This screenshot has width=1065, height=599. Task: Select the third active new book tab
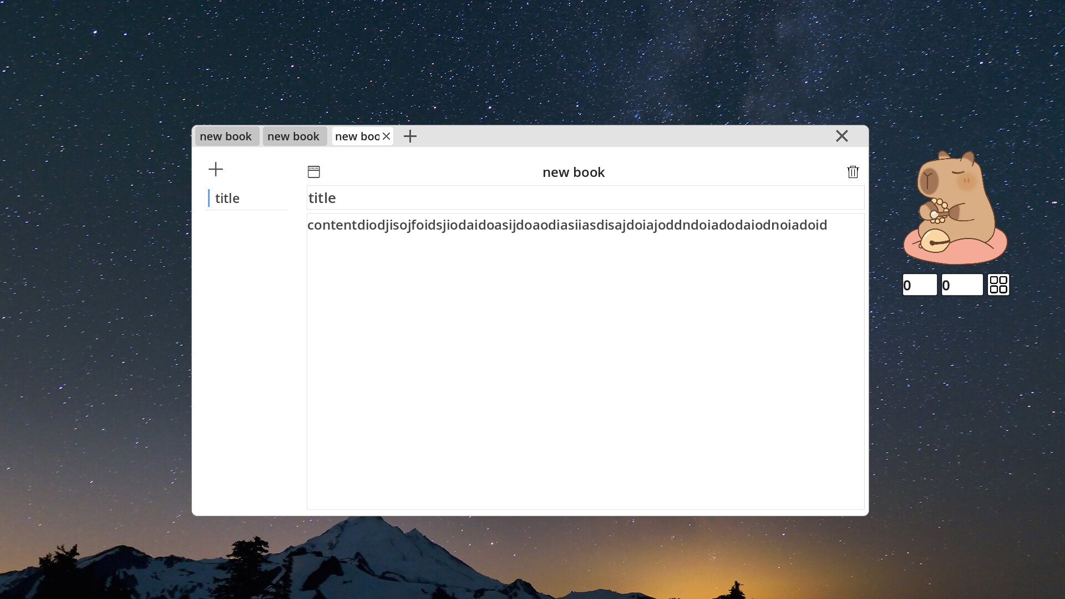coord(356,136)
